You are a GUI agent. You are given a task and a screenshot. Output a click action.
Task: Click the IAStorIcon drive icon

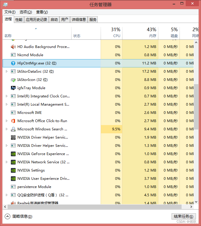pos(13,80)
